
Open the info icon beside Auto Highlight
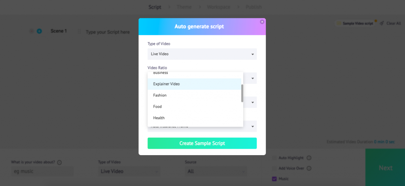click(x=309, y=158)
